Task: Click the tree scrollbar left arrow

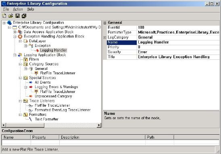Action: pyautogui.click(x=4, y=125)
